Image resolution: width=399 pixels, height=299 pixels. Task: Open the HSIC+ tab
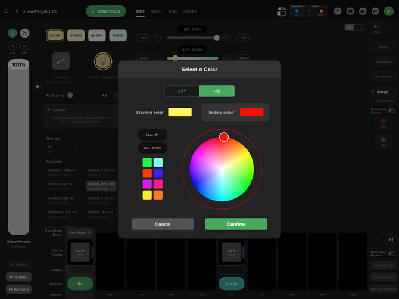click(x=156, y=11)
